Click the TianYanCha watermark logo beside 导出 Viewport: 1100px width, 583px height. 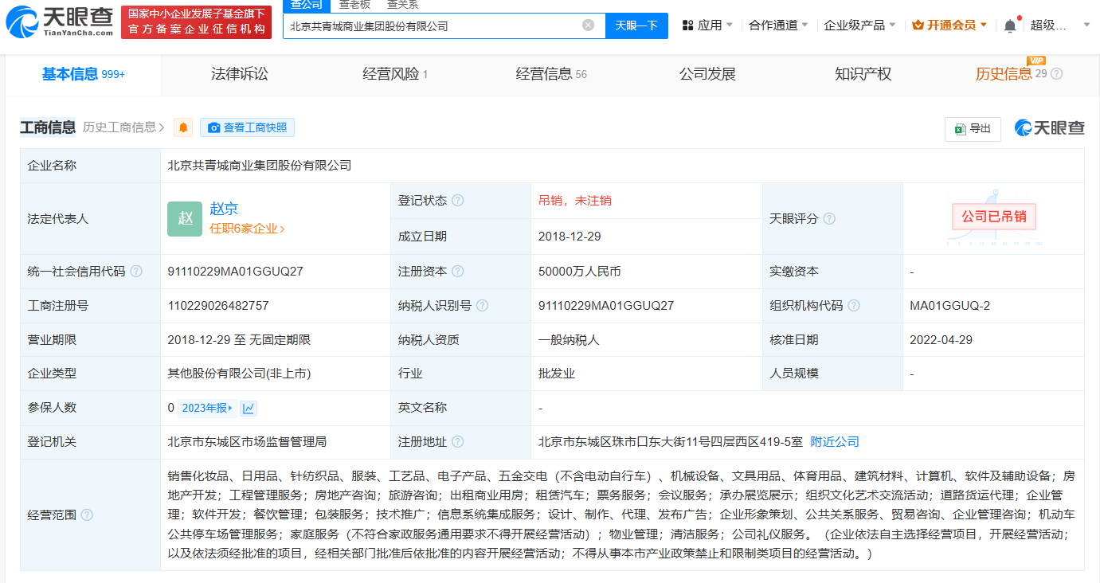1049,128
